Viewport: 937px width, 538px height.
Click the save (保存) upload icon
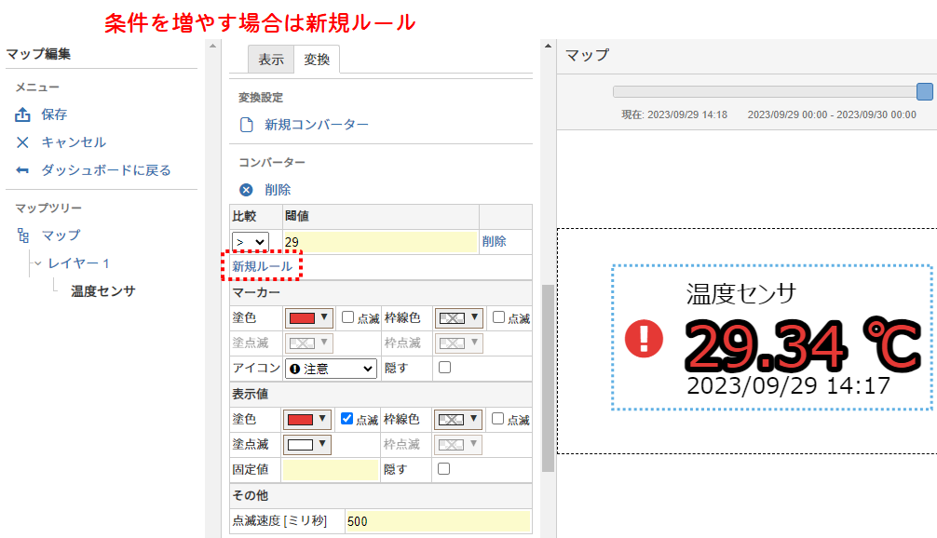coord(22,114)
